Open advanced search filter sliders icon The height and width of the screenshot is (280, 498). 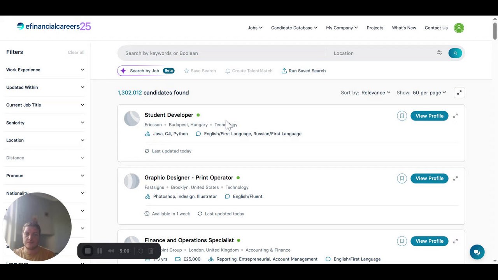click(439, 53)
